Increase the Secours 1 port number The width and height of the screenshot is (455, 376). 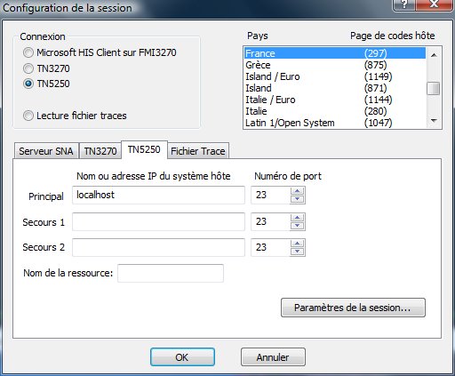click(297, 218)
